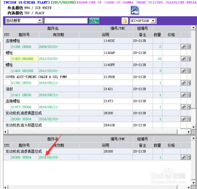
Task: Click the upper table 说明 column header
Action: pyautogui.click(x=106, y=35)
